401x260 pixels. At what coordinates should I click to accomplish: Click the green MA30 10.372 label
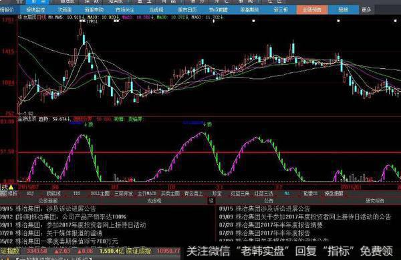point(173,17)
